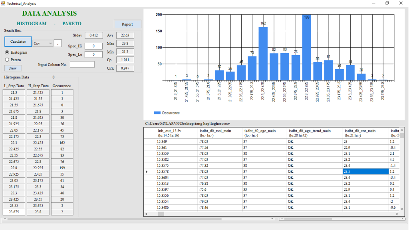
Task: Click the Cp value box 1.011
Action: 125,60
